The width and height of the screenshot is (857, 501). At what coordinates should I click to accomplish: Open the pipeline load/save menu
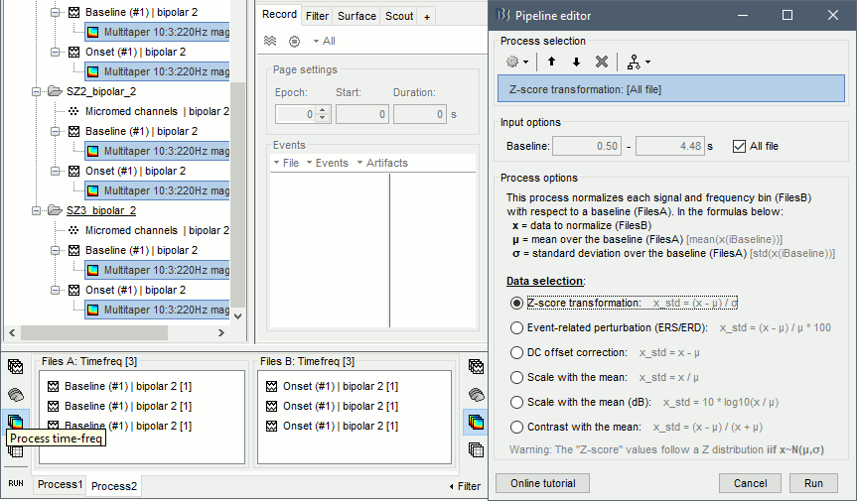point(635,62)
